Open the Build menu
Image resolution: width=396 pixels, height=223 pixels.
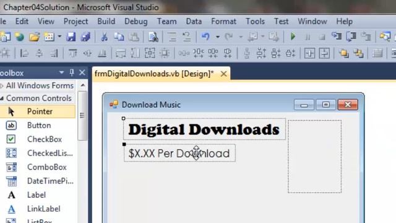[x=106, y=22]
